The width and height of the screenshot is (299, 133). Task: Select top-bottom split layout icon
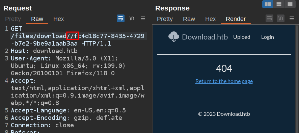[x=279, y=4]
